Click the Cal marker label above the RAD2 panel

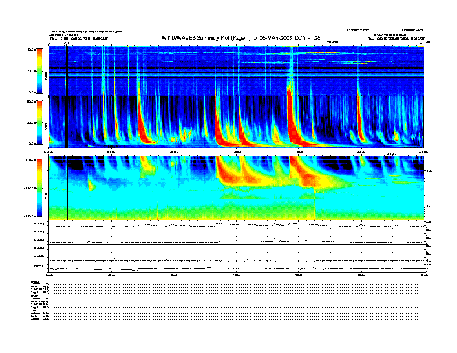[x=66, y=43]
